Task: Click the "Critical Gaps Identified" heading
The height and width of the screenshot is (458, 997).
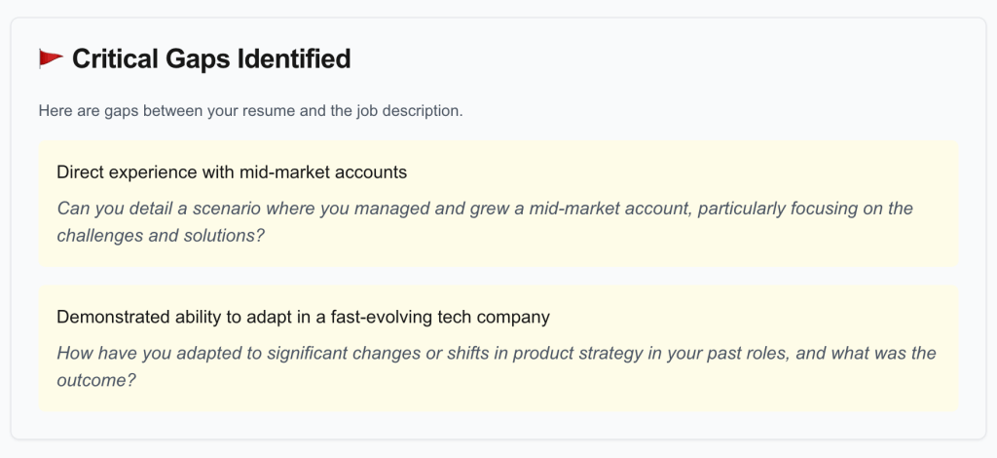Action: (x=210, y=59)
